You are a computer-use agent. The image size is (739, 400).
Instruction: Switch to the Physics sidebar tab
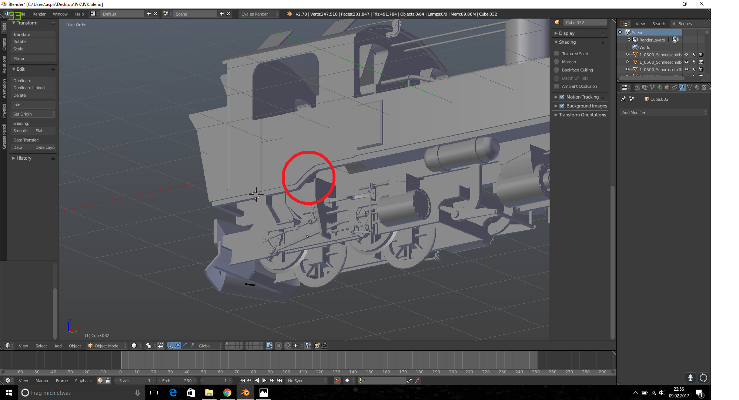click(x=4, y=110)
